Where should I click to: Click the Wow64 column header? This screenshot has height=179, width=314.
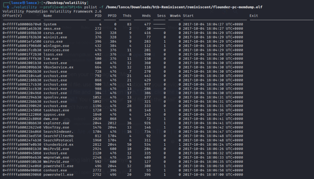click(174, 16)
